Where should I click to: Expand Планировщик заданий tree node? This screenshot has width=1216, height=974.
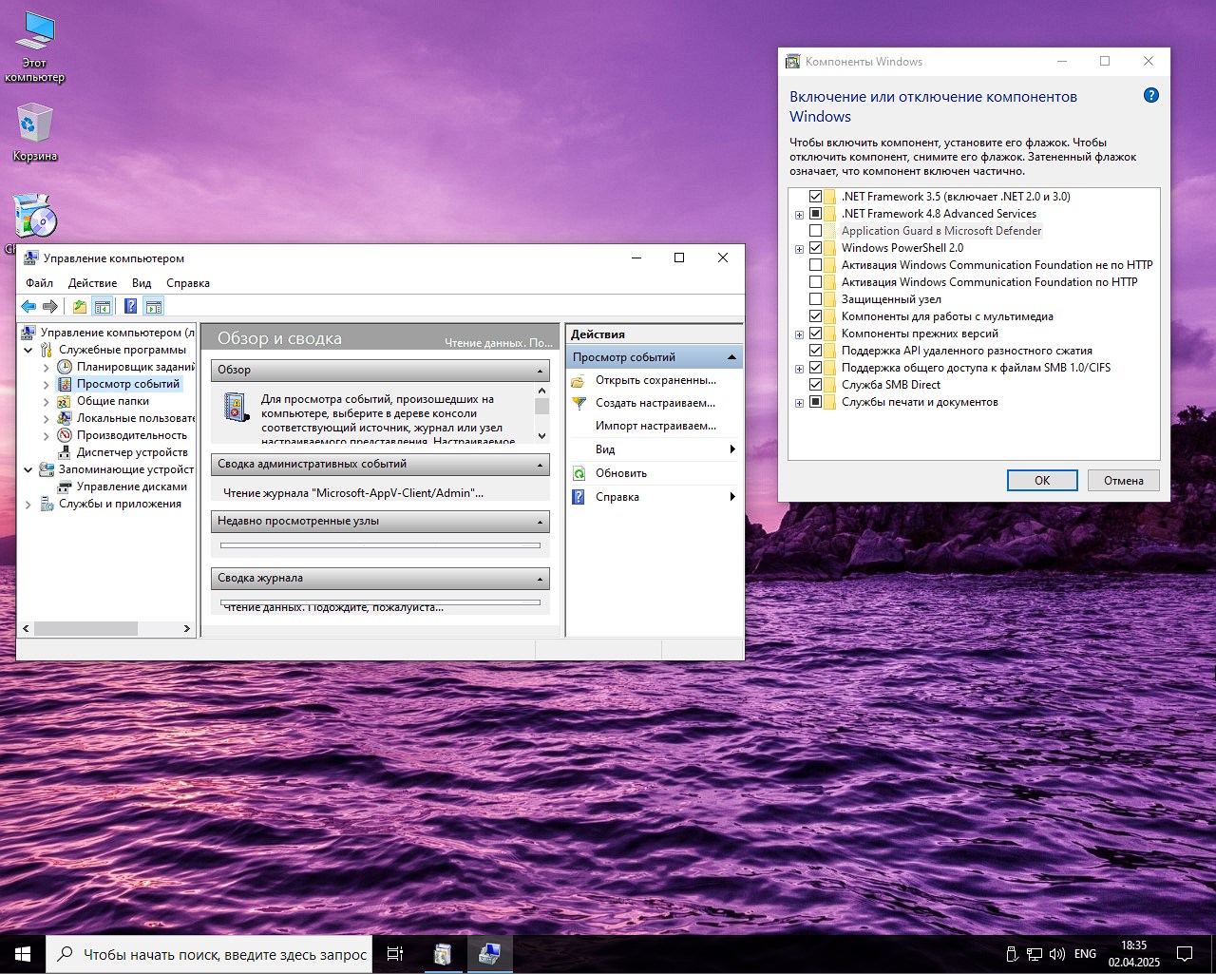coord(47,367)
